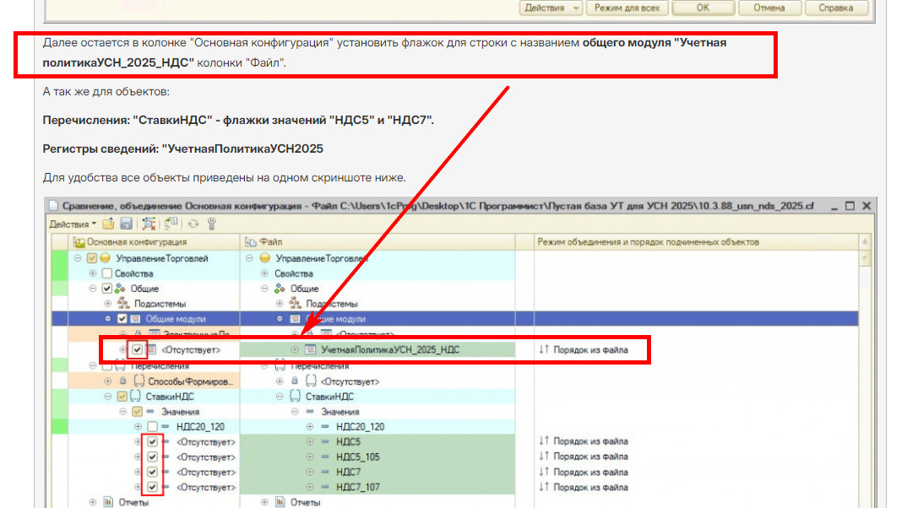Toggle checkbox on the row matching НДС7_107

[x=152, y=487]
